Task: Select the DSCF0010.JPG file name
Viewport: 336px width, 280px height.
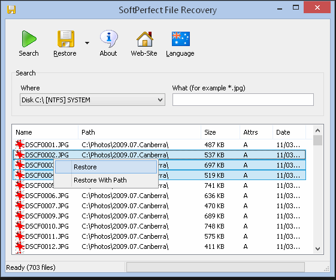Action: click(47, 226)
